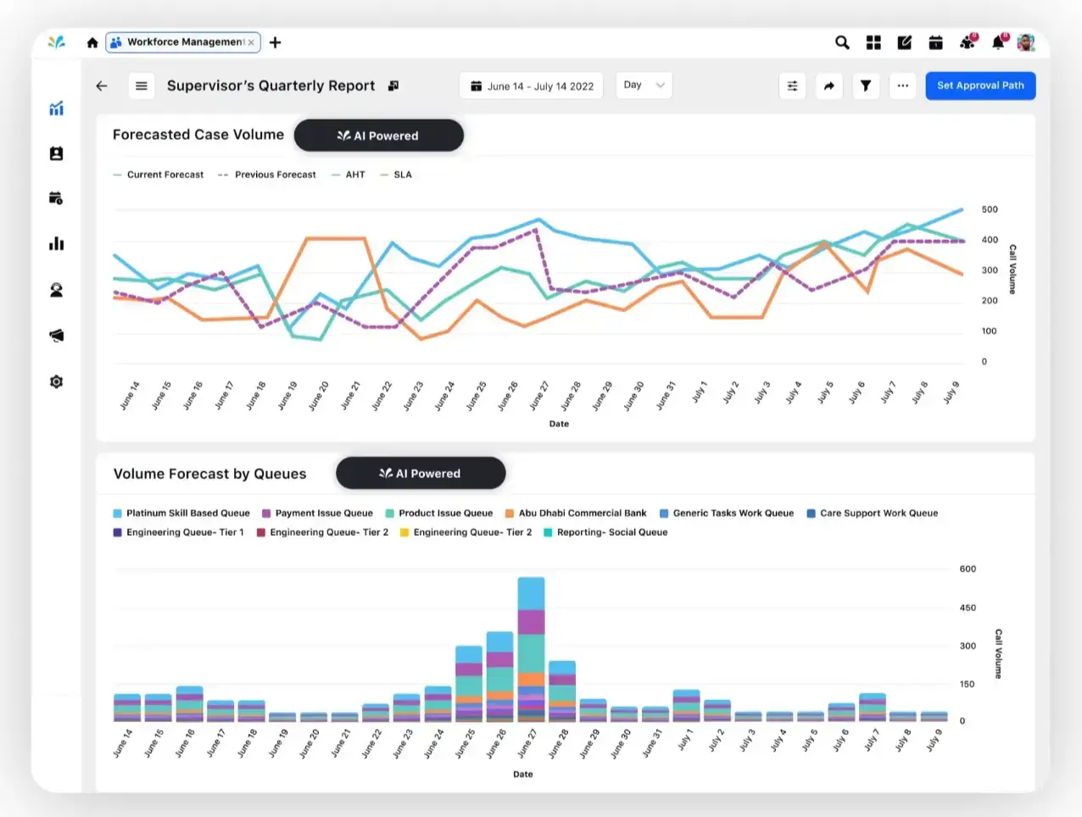Click the Set Approval Path button
The image size is (1082, 817).
pyautogui.click(x=980, y=86)
